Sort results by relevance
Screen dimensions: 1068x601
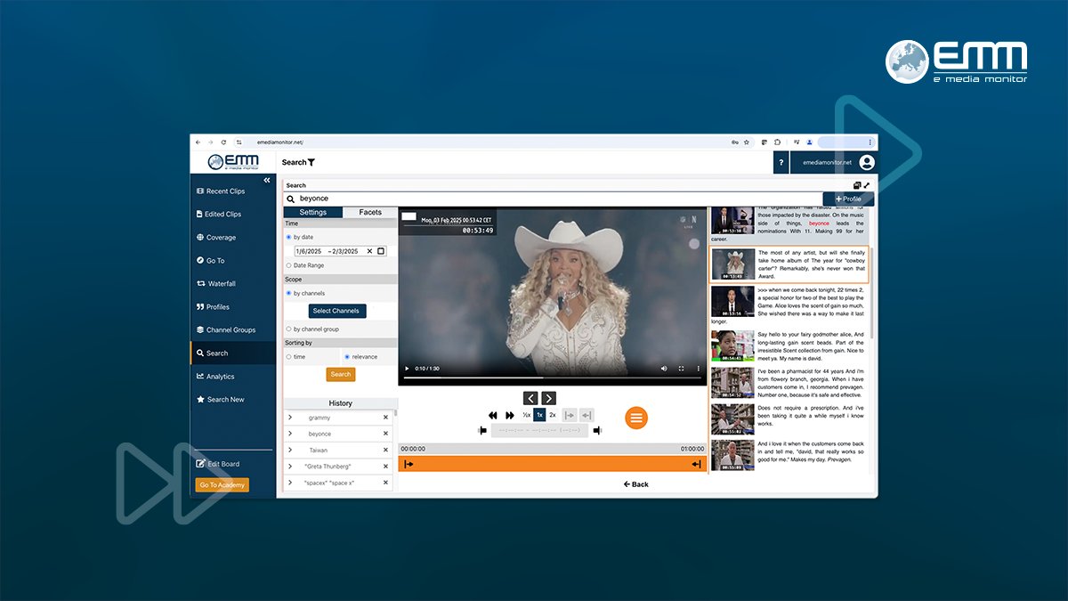pyautogui.click(x=347, y=357)
